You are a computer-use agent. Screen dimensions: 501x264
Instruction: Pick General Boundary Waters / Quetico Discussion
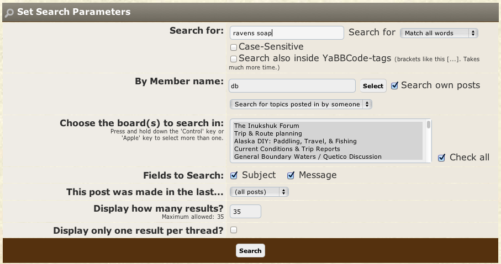coord(308,157)
